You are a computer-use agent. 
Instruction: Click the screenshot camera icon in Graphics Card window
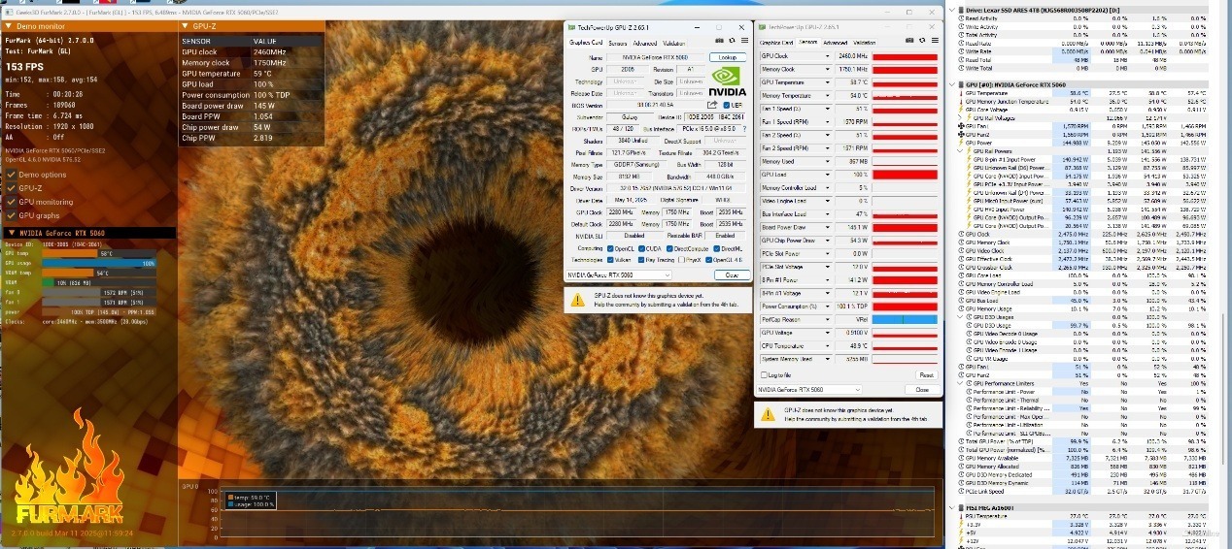tap(718, 43)
